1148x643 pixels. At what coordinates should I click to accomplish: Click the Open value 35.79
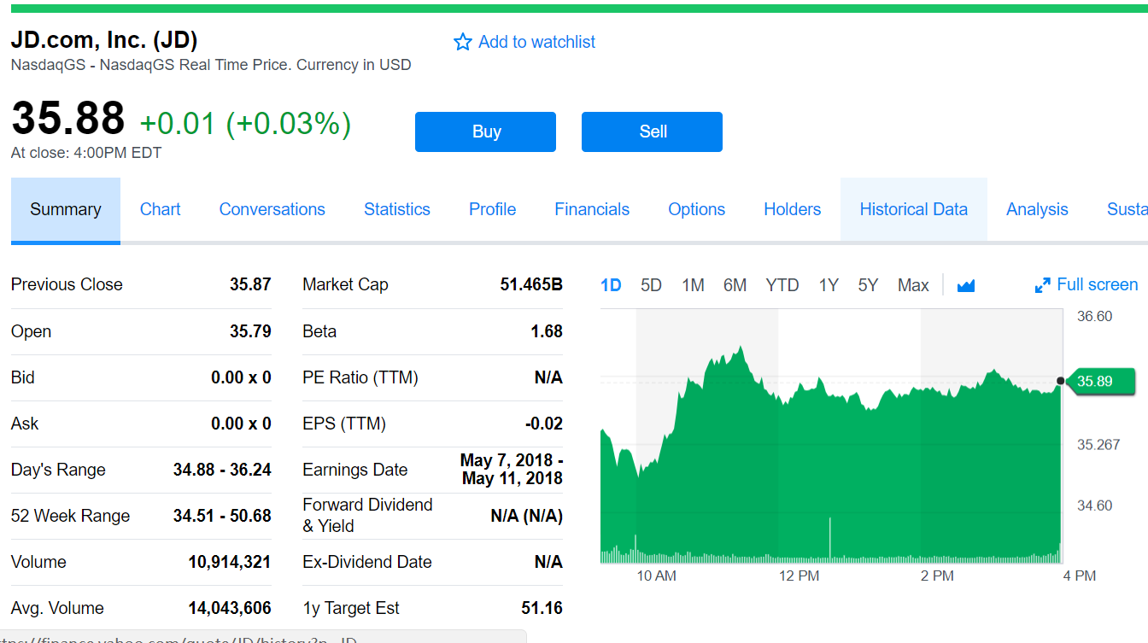pyautogui.click(x=250, y=331)
